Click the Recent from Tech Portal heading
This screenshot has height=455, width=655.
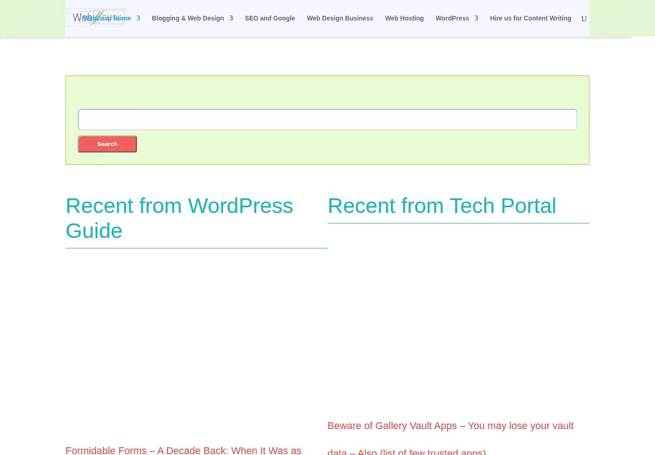point(442,206)
